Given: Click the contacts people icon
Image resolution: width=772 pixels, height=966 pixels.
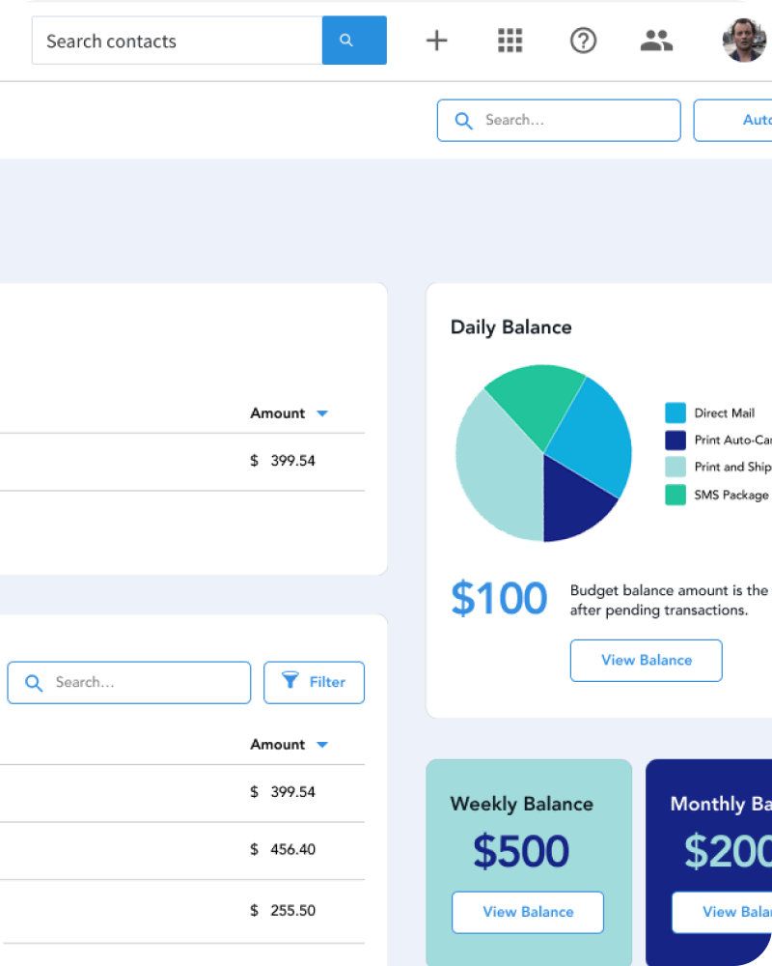Looking at the screenshot, I should point(656,41).
